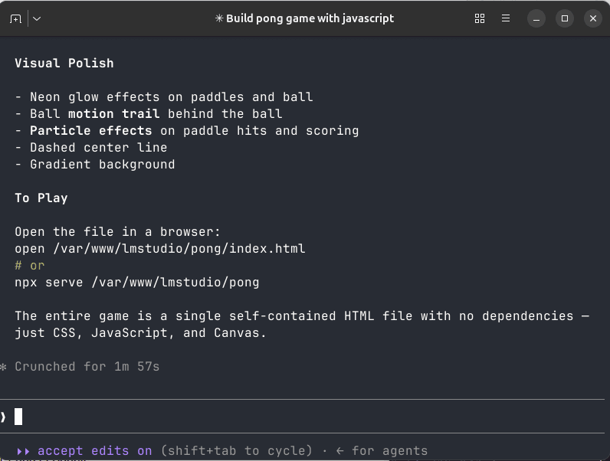Click the '← for agents' hint
Image resolution: width=610 pixels, height=461 pixels.
tap(382, 450)
